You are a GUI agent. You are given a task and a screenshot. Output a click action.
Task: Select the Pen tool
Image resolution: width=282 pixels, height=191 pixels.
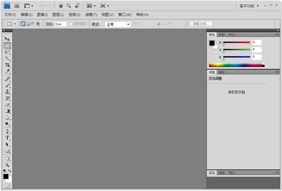click(7, 131)
